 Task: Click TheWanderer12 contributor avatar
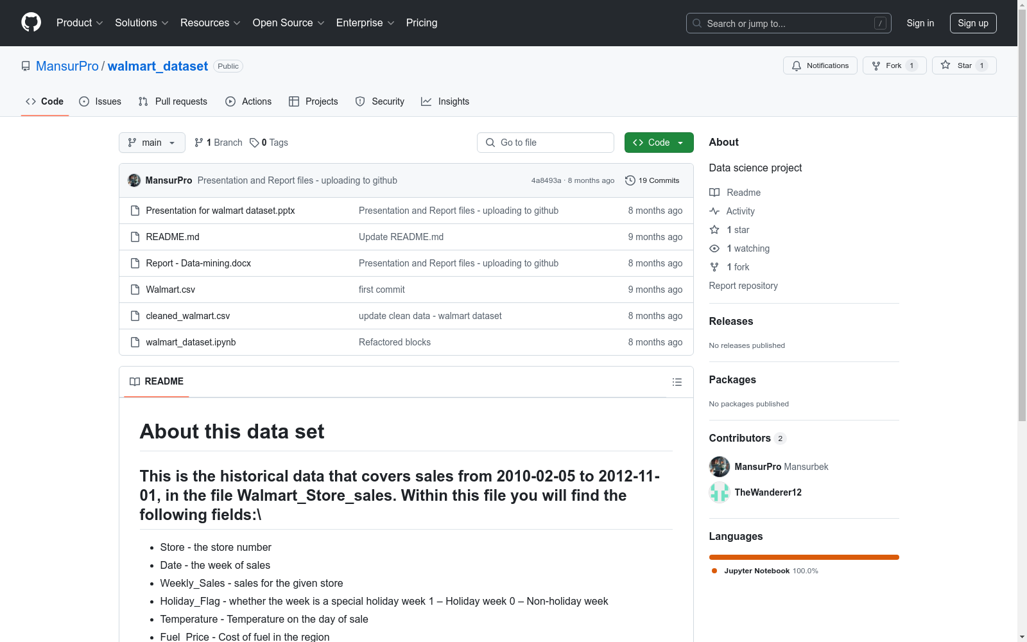tap(720, 492)
